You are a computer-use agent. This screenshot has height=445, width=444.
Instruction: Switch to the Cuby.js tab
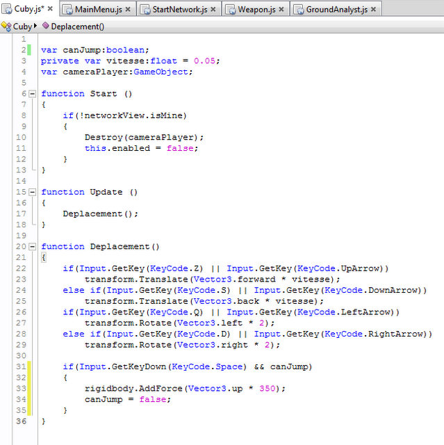(29, 9)
